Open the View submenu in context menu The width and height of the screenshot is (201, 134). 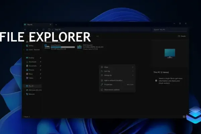point(117,67)
